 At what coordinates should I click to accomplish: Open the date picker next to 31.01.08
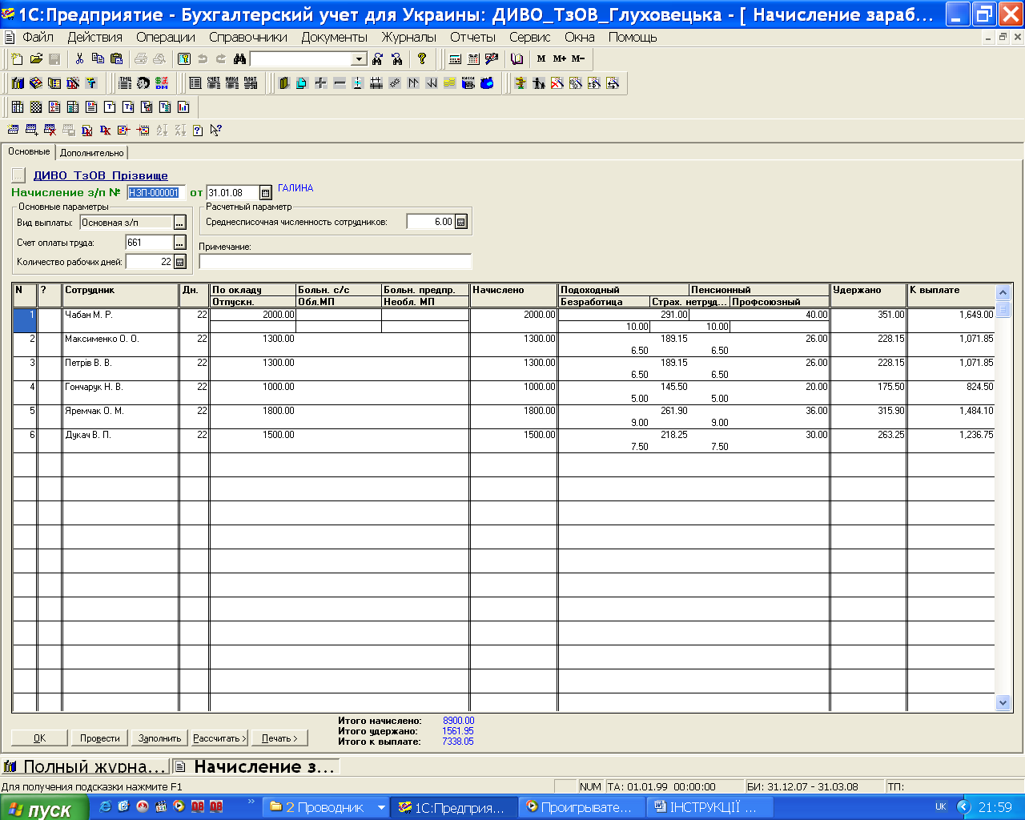pos(266,193)
